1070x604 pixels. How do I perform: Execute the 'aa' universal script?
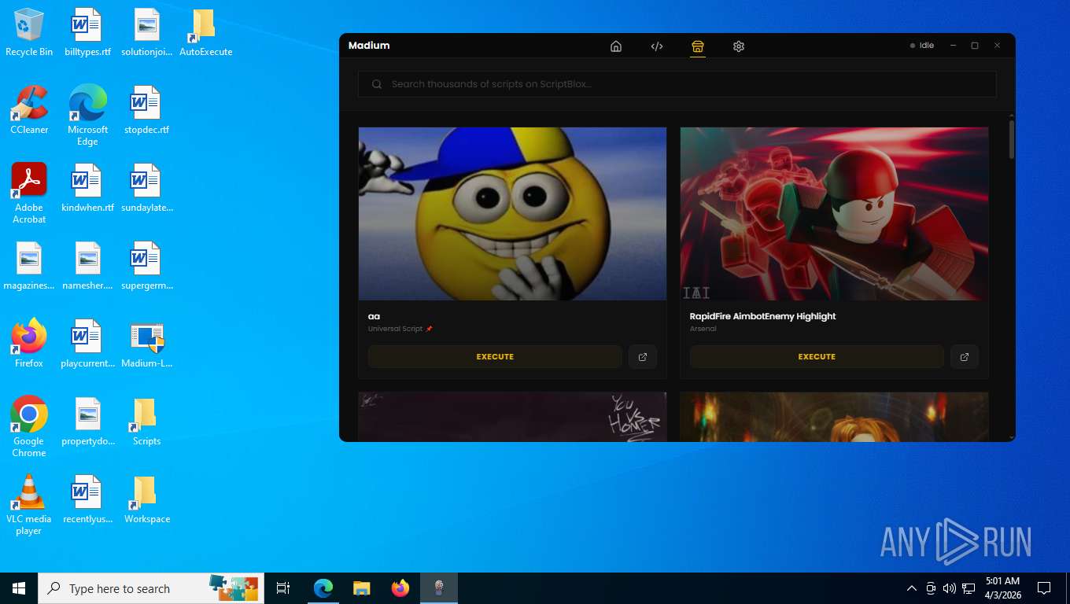point(495,357)
